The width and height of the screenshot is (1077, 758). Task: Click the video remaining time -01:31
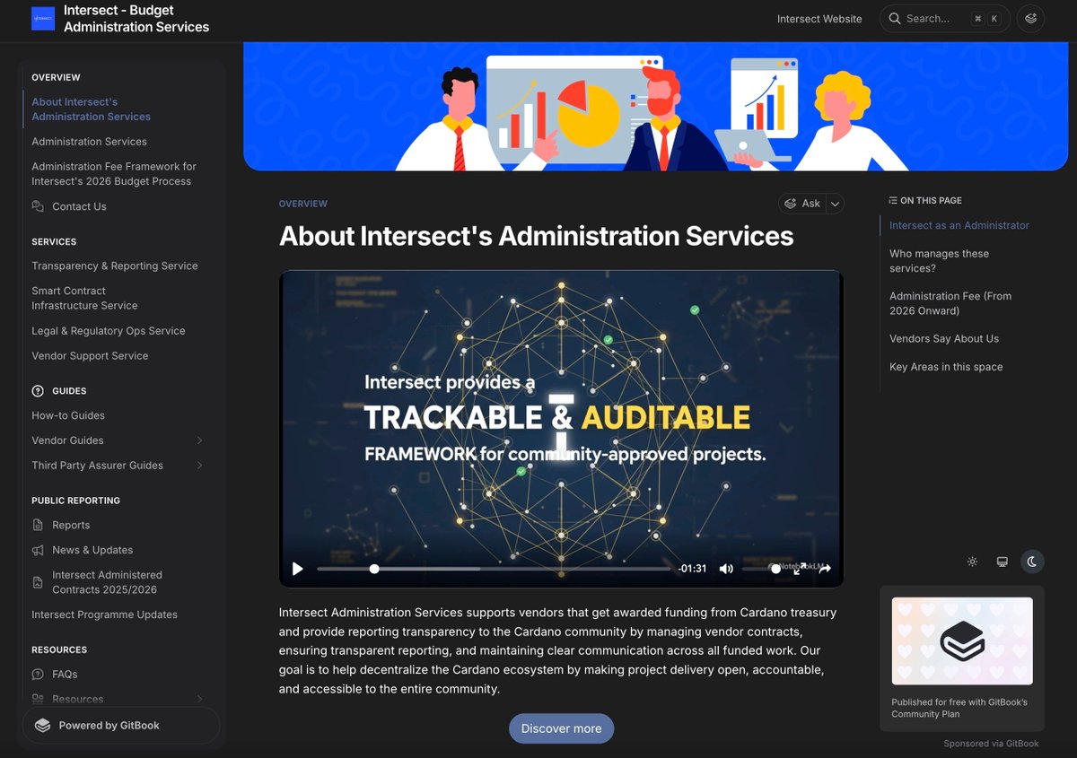(693, 569)
